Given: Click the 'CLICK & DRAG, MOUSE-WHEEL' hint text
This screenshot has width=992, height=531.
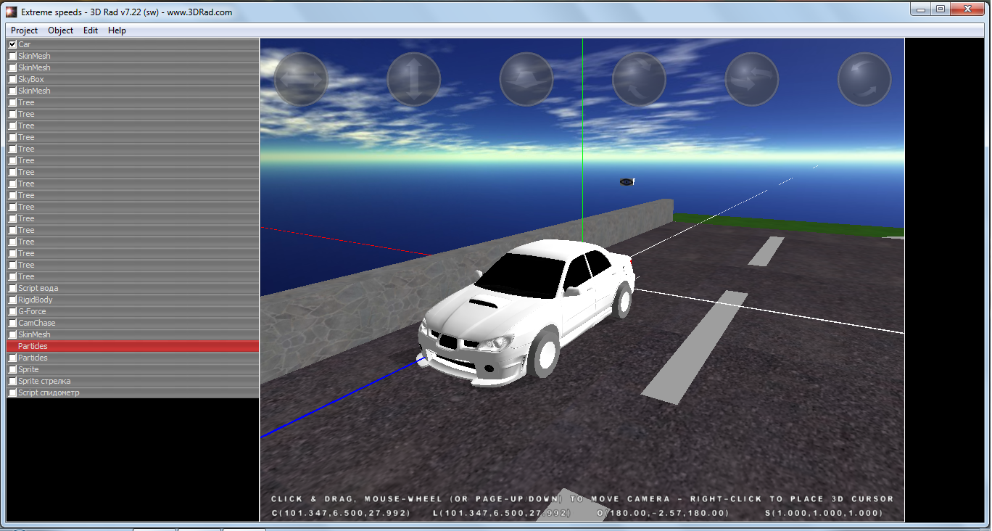Looking at the screenshot, I should [582, 498].
